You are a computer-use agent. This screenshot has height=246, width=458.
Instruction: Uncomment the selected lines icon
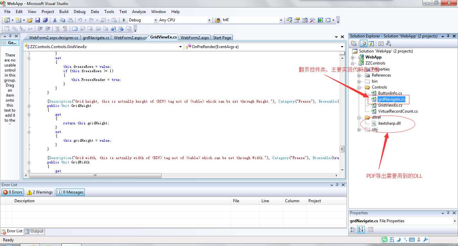coord(65,29)
